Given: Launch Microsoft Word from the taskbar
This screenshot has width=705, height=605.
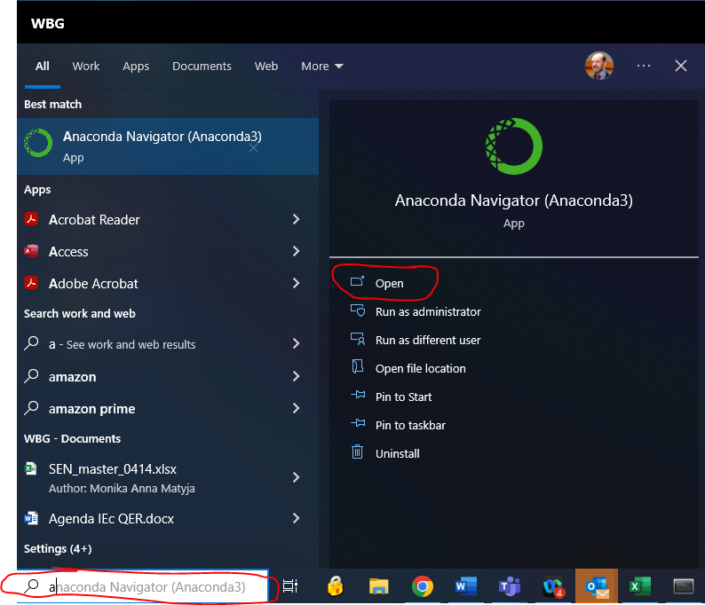Looking at the screenshot, I should pyautogui.click(x=465, y=586).
